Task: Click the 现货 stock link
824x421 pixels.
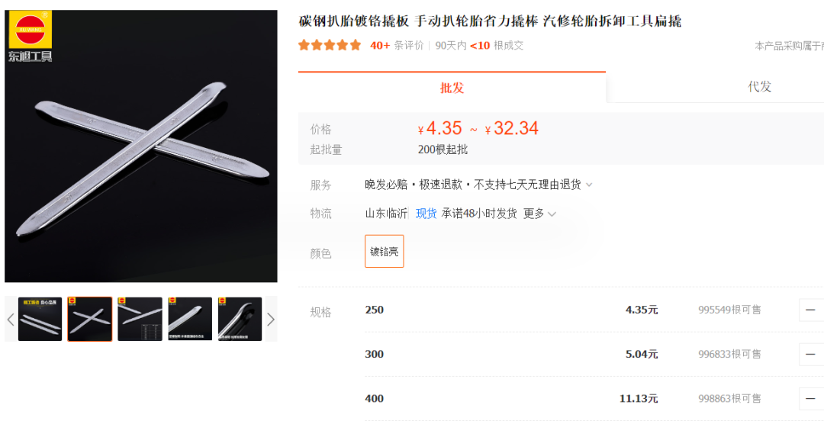Action: [x=426, y=214]
